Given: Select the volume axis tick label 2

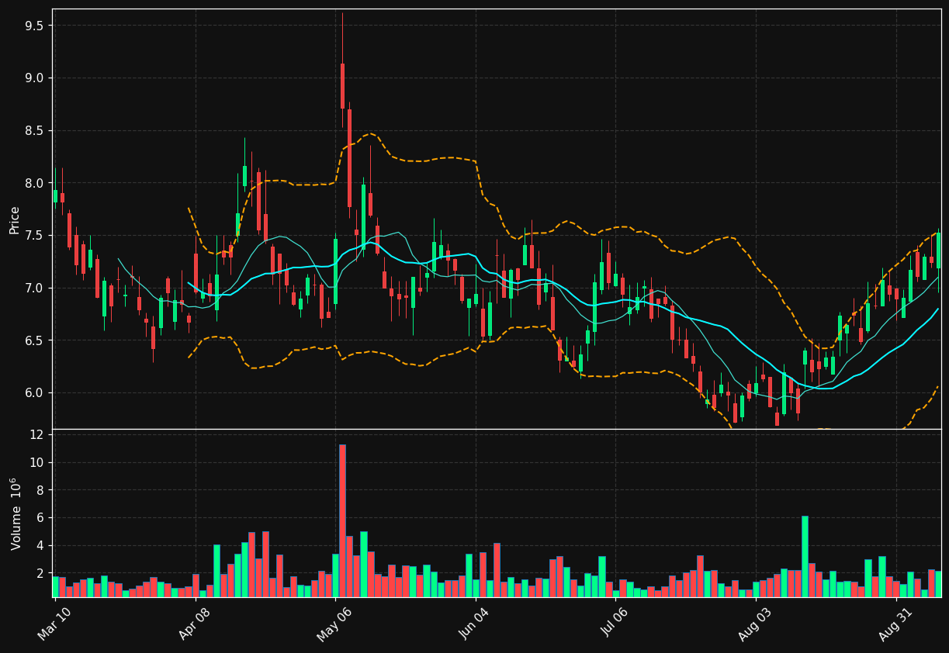Looking at the screenshot, I should (40, 573).
